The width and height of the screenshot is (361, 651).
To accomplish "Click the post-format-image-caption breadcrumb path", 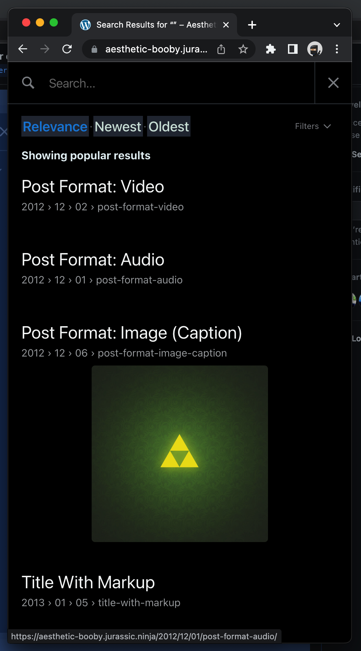I will [x=124, y=353].
